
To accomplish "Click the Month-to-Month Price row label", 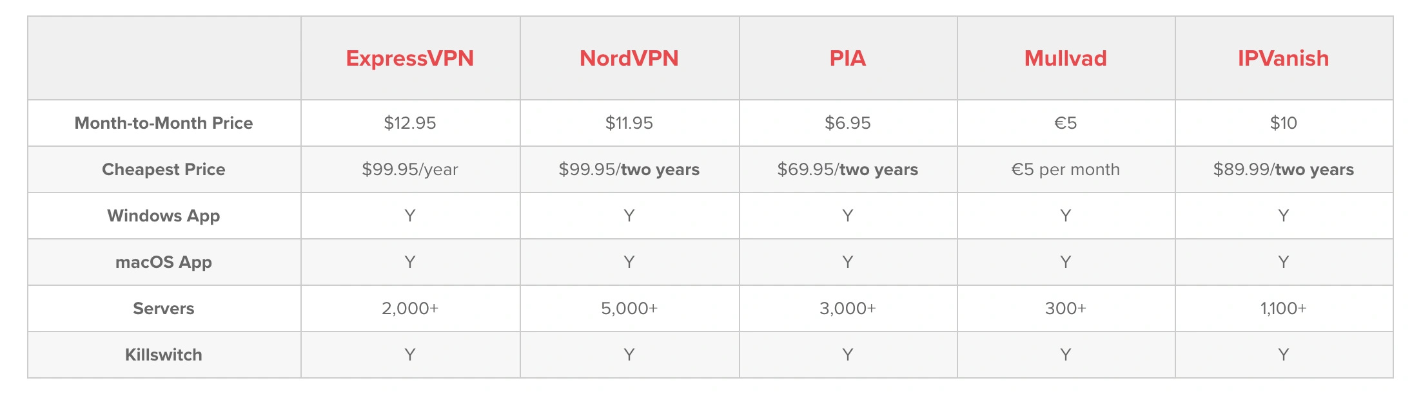I will (x=164, y=123).
